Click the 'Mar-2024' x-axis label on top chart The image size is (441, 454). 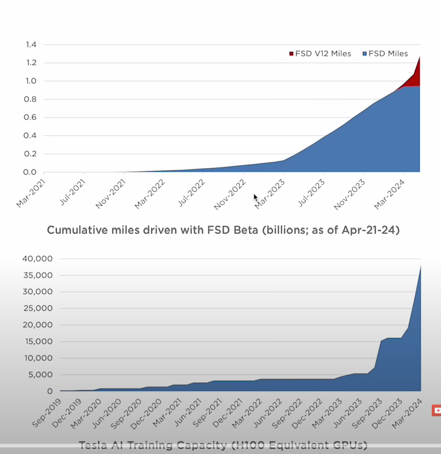389,194
